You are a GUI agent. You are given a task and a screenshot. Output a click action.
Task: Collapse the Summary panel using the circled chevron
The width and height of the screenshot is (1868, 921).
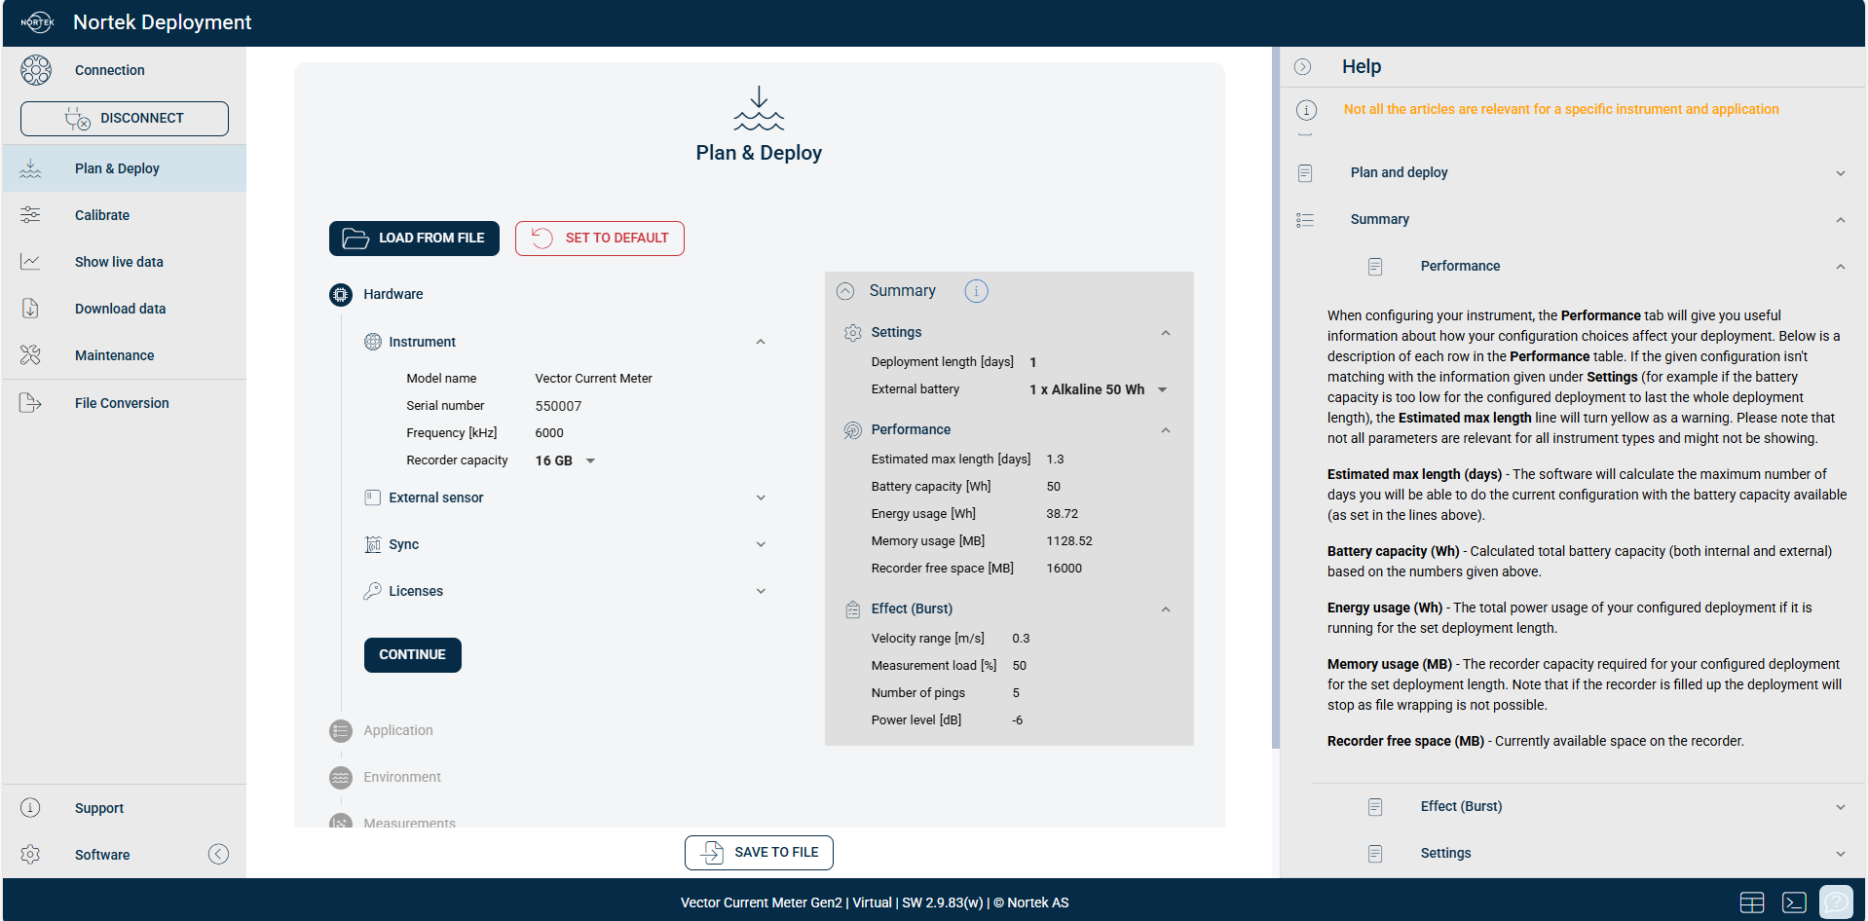coord(845,291)
